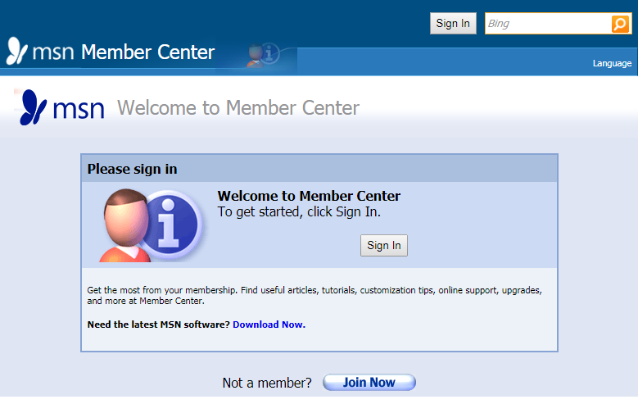The width and height of the screenshot is (638, 404).
Task: Open the Language link
Action: tap(612, 63)
